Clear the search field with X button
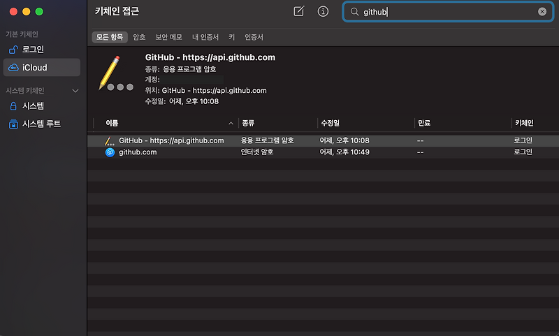The height and width of the screenshot is (336, 559). [542, 12]
